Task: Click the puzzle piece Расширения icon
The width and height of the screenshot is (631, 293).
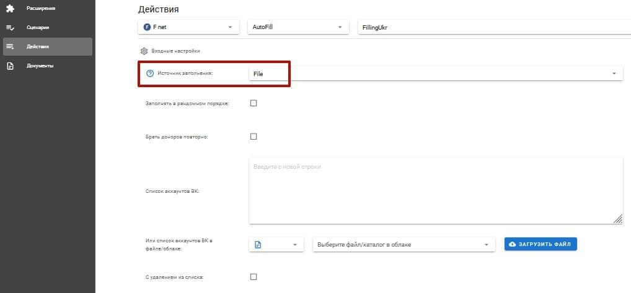Action: [10, 9]
